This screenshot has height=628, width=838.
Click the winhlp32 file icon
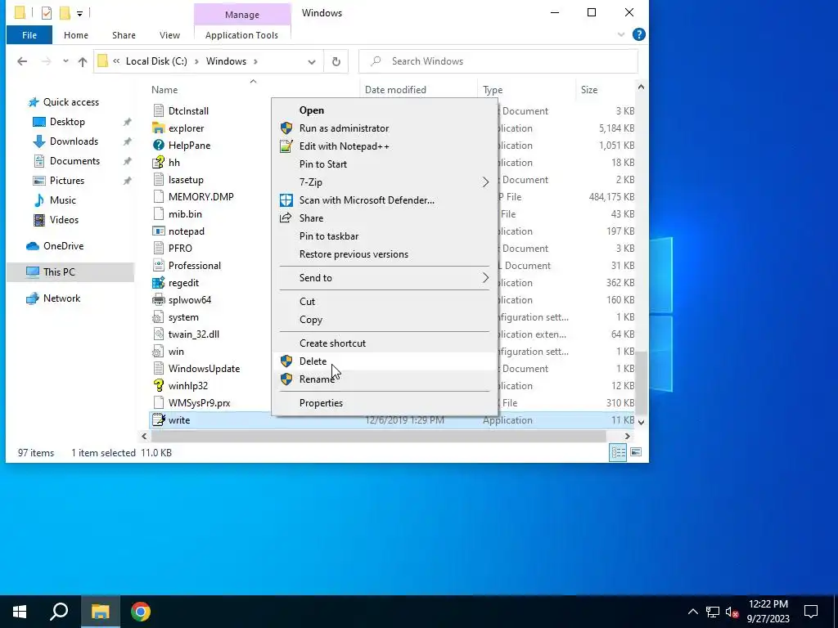pyautogui.click(x=158, y=386)
